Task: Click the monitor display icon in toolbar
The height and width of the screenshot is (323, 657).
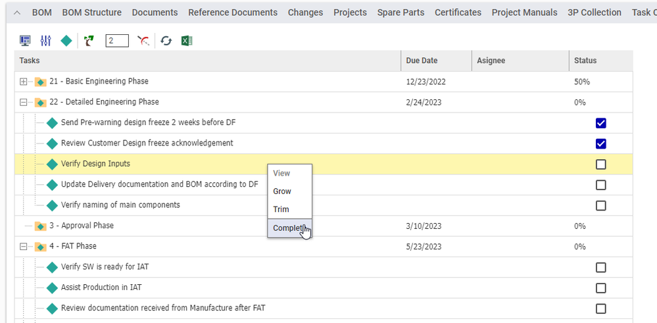Action: click(x=26, y=41)
